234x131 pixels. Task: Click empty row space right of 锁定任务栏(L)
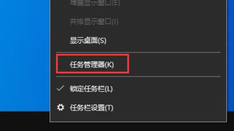click(167, 89)
